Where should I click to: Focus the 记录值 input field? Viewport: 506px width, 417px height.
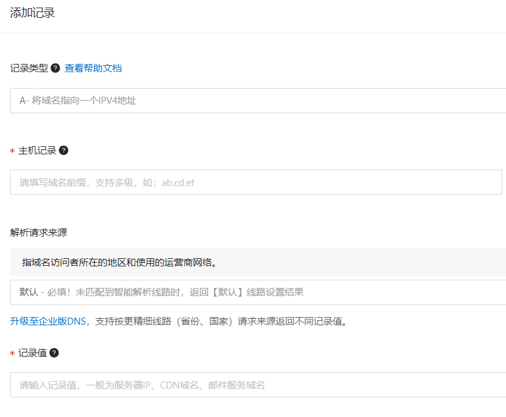(258, 385)
